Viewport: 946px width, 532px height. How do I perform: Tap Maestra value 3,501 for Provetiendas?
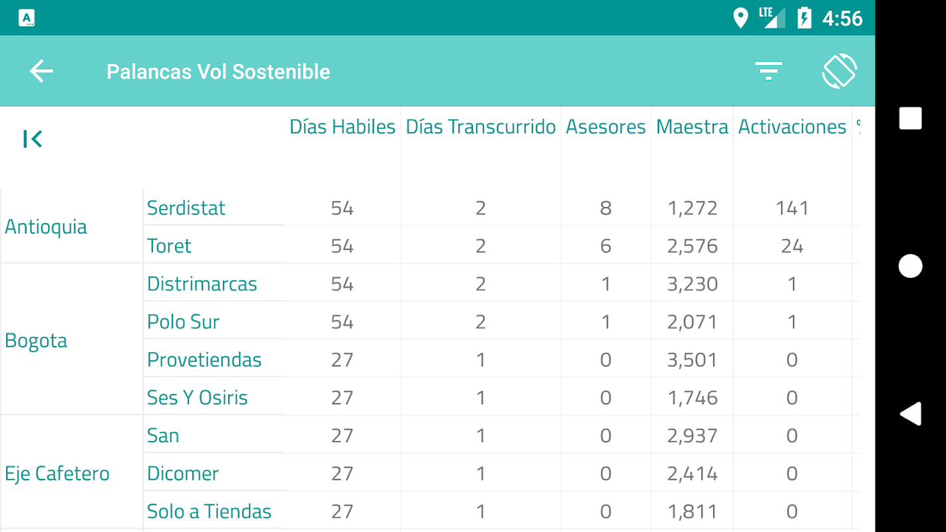point(692,360)
